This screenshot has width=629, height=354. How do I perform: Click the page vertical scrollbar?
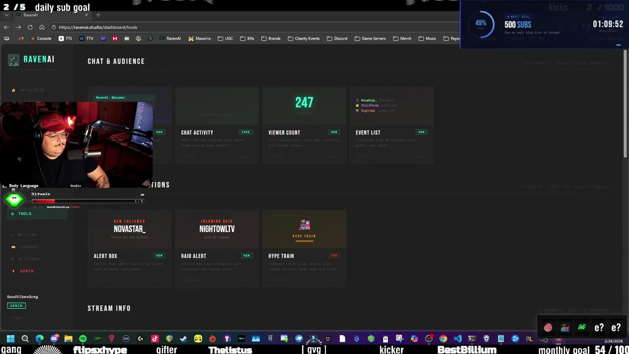point(625,103)
